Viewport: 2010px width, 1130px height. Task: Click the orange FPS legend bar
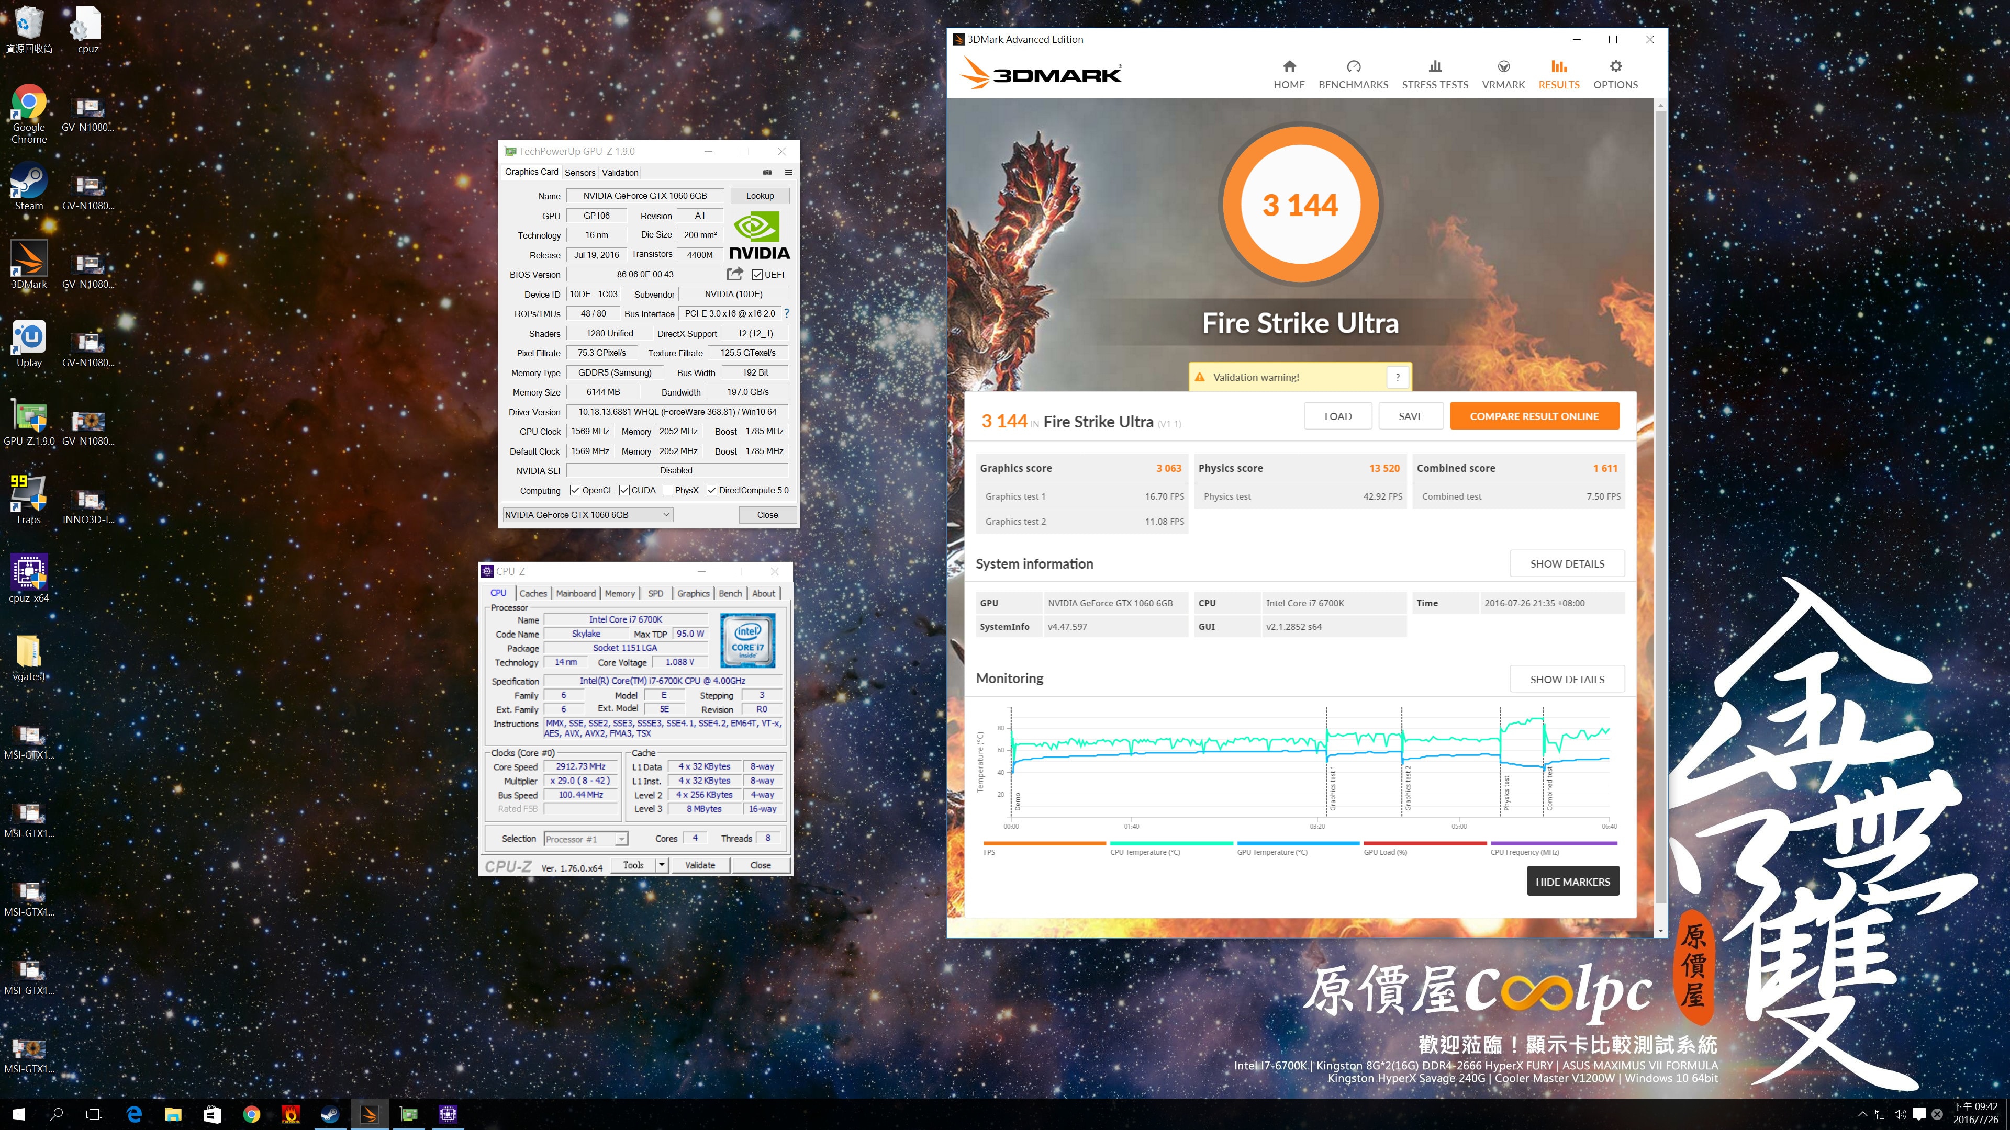[1044, 843]
